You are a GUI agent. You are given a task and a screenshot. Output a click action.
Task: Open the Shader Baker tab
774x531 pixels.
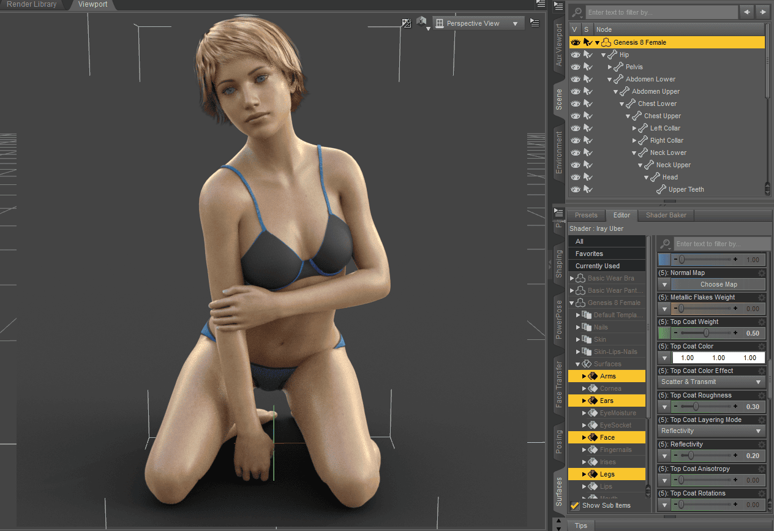(x=666, y=215)
